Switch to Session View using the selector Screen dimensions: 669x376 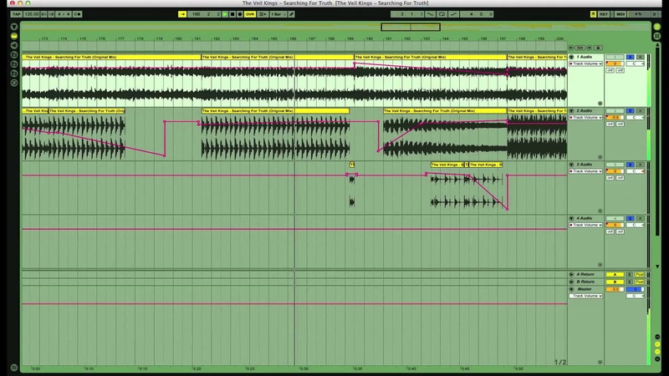click(657, 36)
